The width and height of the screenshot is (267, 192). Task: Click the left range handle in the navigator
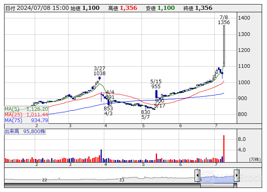click(x=197, y=176)
